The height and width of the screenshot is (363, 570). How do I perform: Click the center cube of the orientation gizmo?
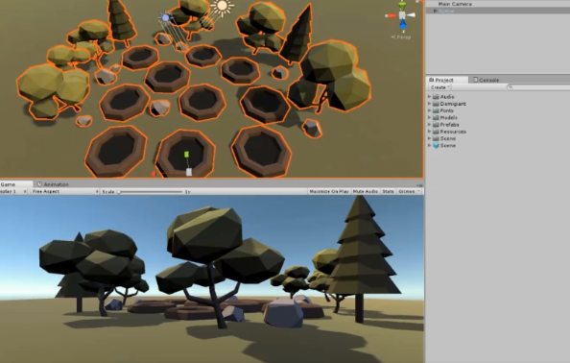(402, 15)
